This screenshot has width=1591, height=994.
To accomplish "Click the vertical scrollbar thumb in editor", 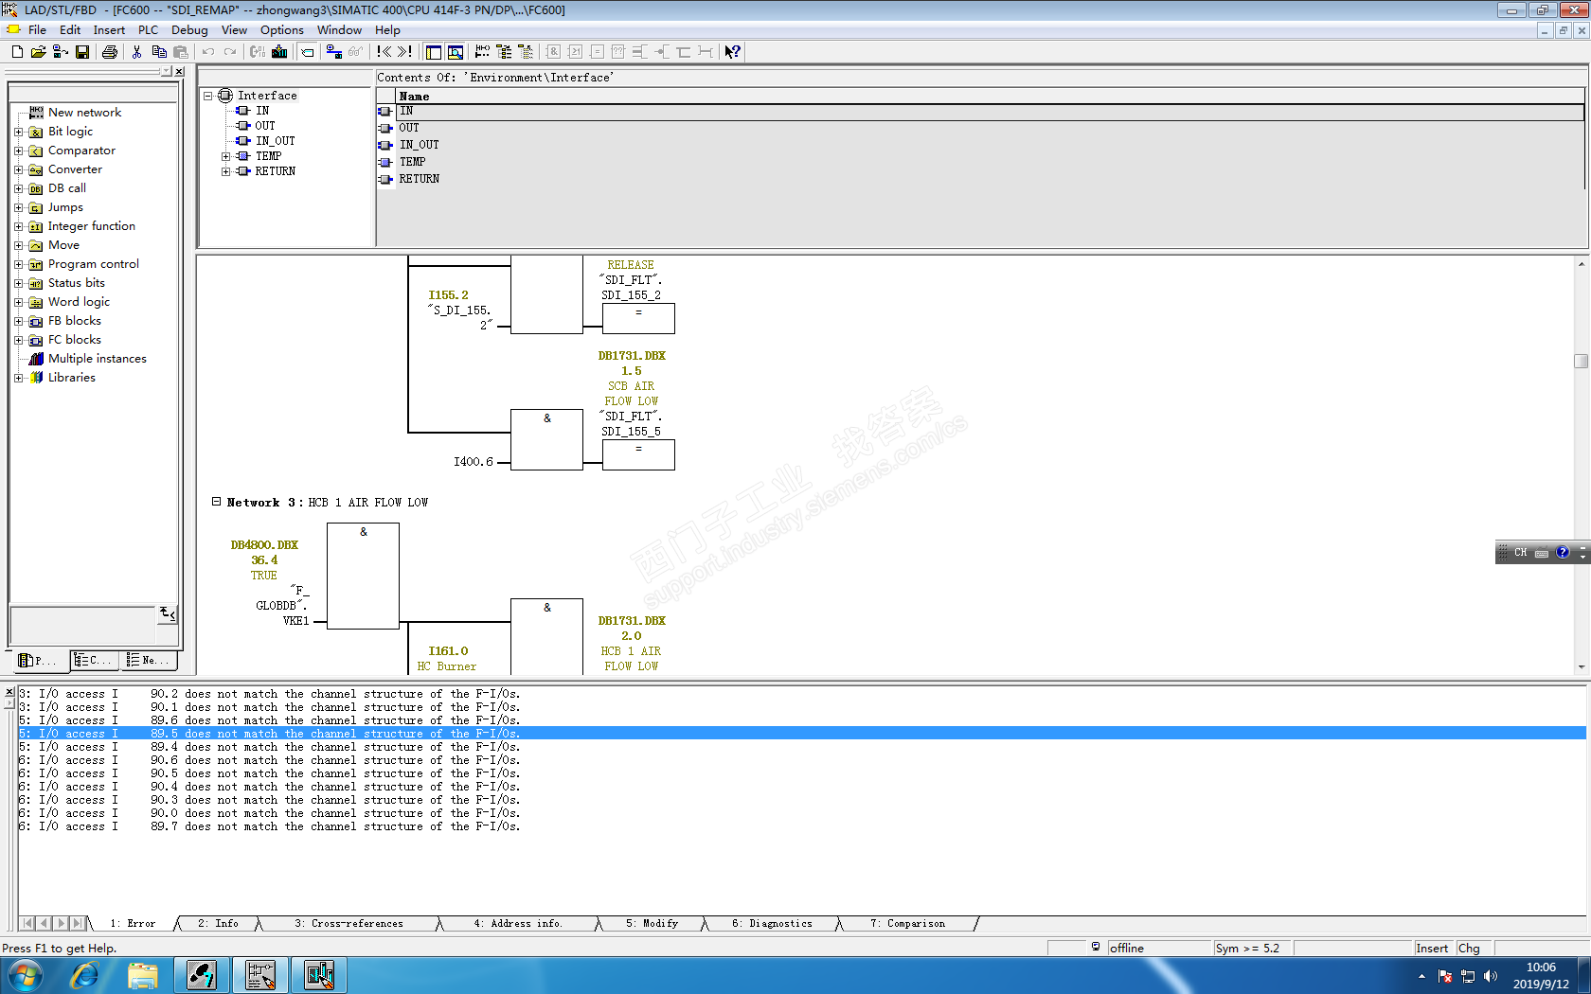I will click(x=1581, y=362).
